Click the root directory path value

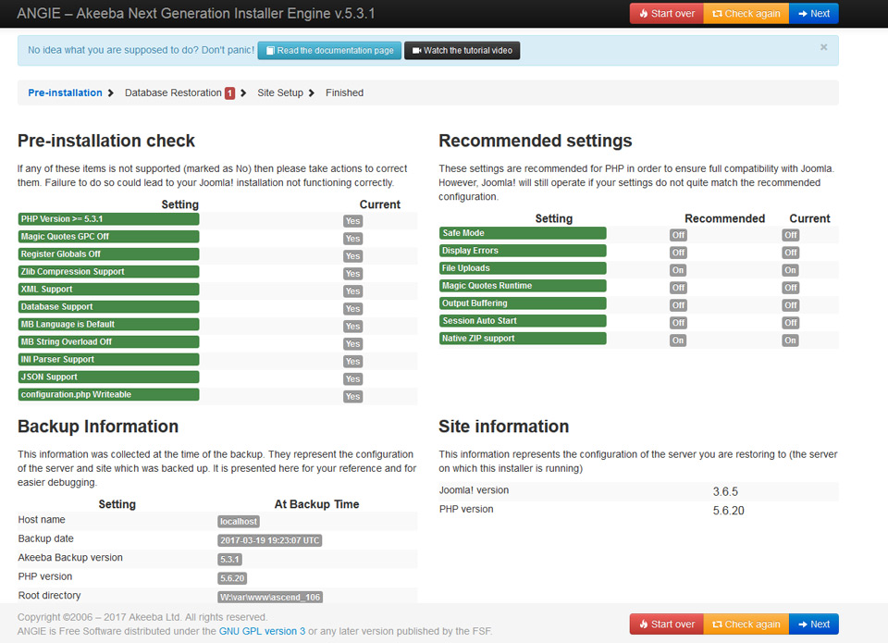coord(270,597)
